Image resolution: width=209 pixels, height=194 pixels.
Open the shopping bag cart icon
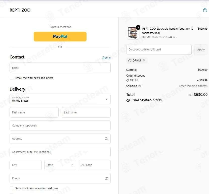click(205, 10)
